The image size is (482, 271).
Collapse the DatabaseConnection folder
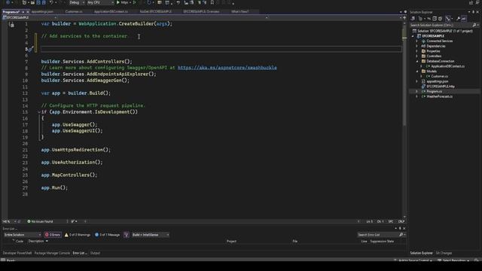[x=417, y=61]
